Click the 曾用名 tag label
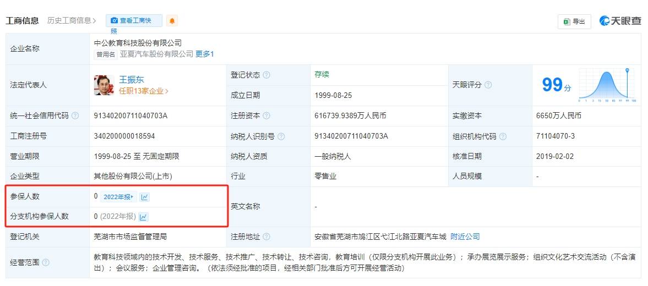This screenshot has width=648, height=286. pos(106,54)
